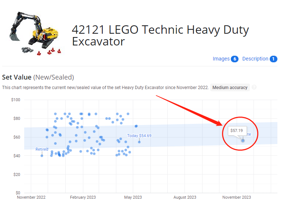Click the Medium accuracy badge
Viewport: 284px width, 206px height.
point(230,88)
